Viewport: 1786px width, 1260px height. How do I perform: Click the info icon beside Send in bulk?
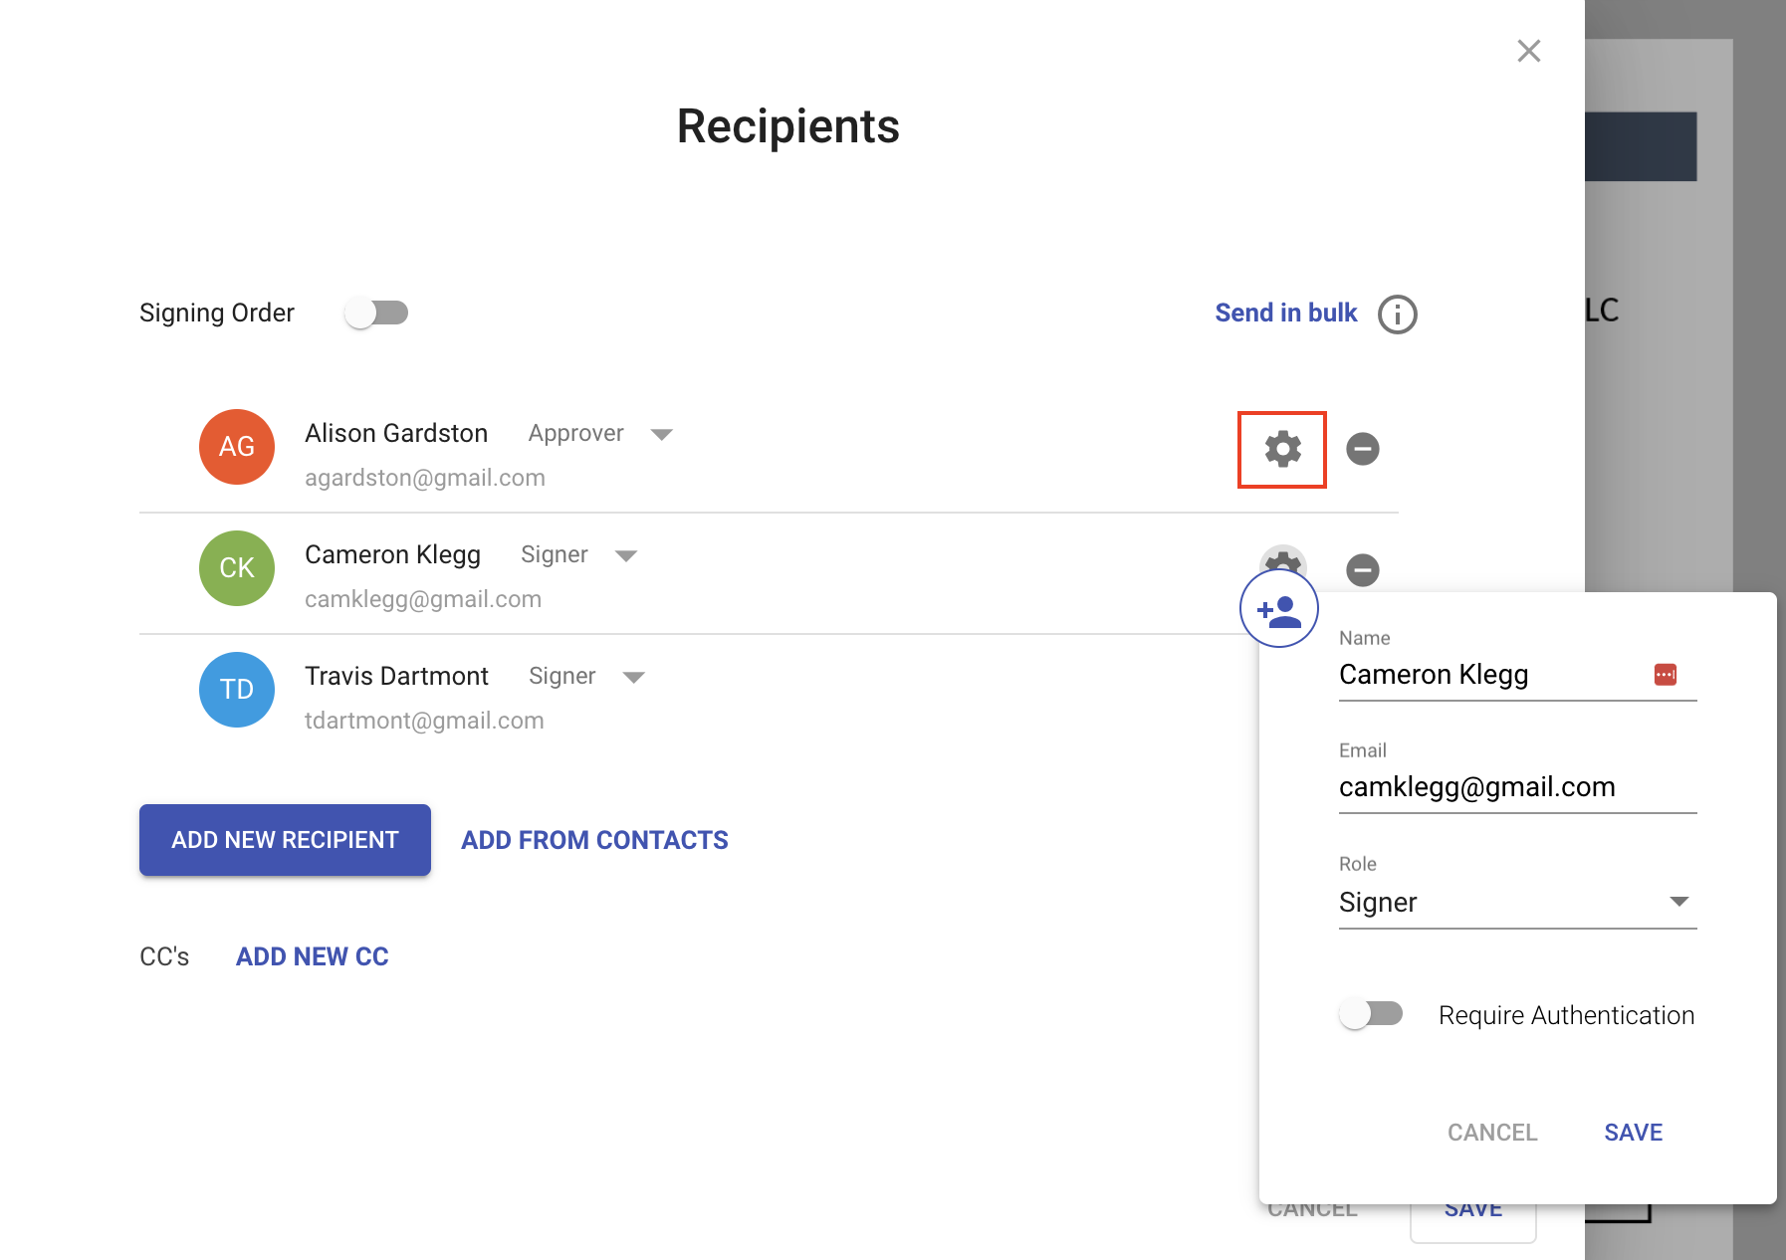pyautogui.click(x=1397, y=315)
